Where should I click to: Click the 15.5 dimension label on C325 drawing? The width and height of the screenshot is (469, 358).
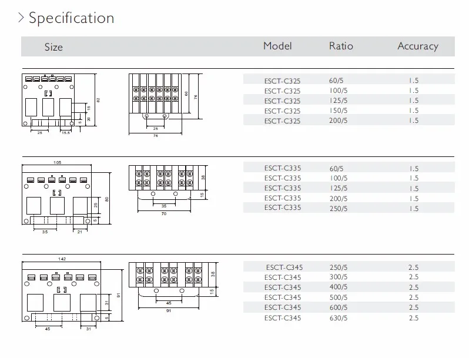65,133
